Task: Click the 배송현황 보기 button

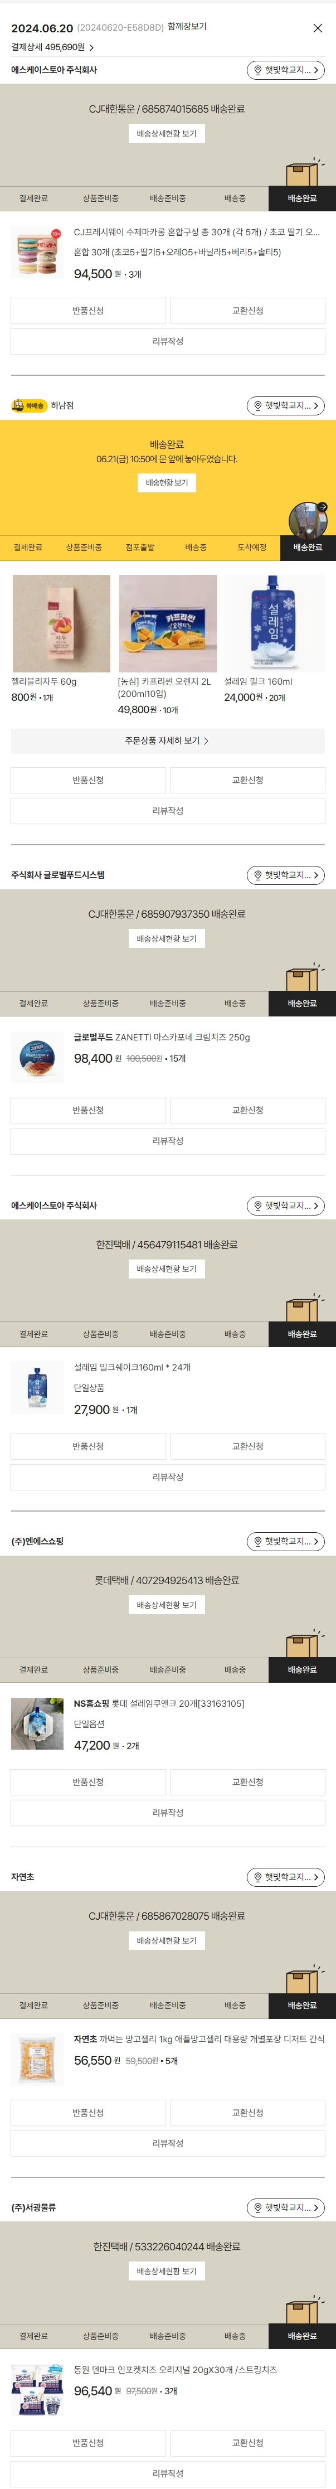Action: click(167, 482)
